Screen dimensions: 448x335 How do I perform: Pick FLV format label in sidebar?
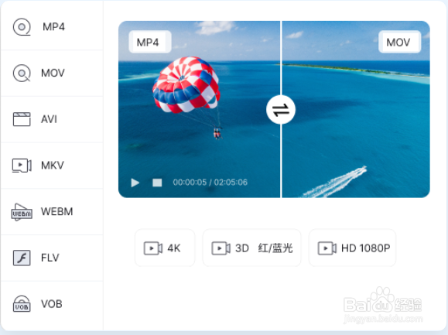(x=50, y=258)
